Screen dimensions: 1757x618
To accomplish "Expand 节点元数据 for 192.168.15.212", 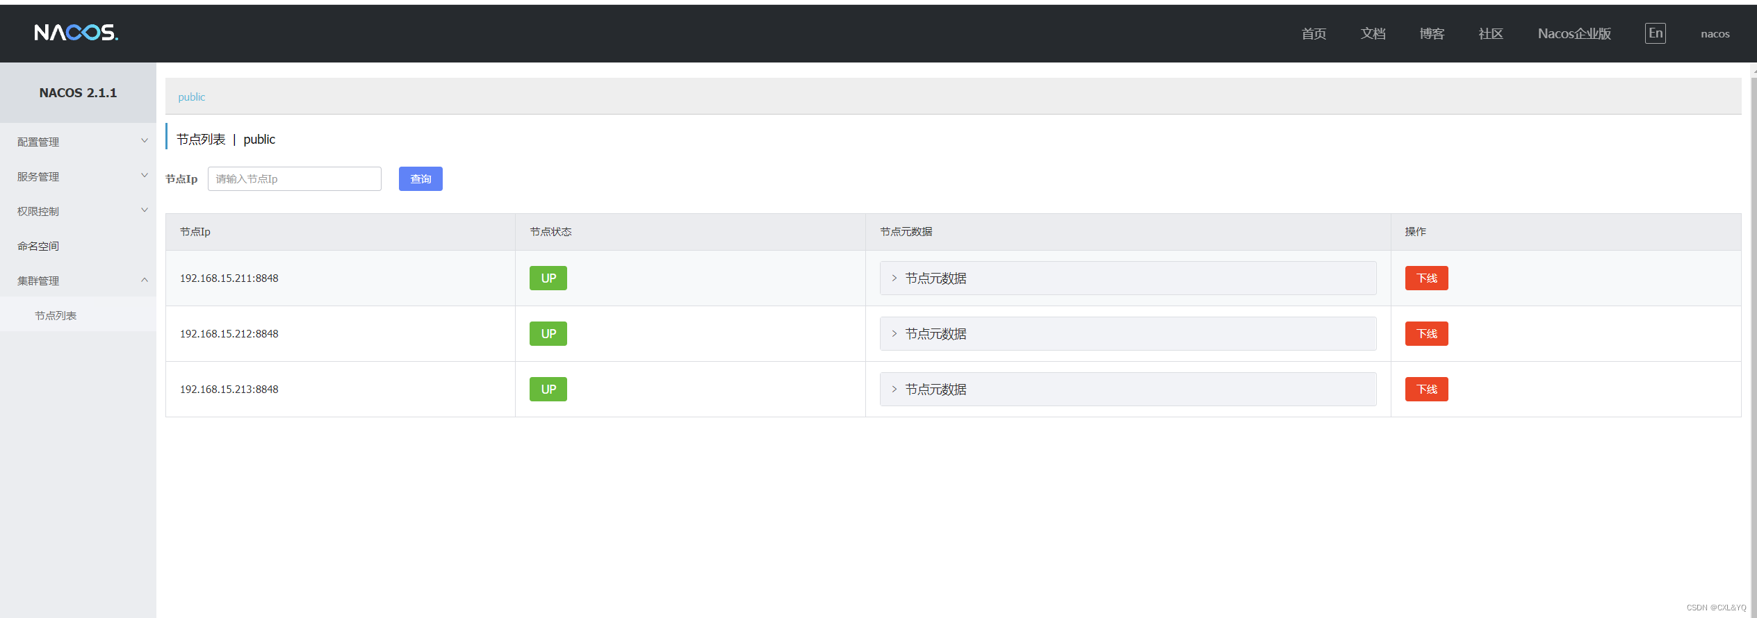I will pos(1127,333).
